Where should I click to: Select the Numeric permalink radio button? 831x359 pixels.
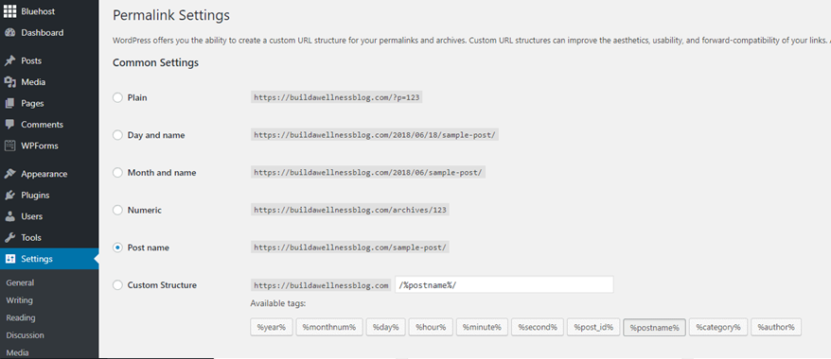coord(117,211)
